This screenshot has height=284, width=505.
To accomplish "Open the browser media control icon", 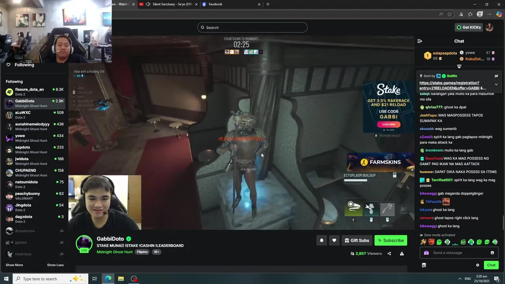I will tap(461, 14).
